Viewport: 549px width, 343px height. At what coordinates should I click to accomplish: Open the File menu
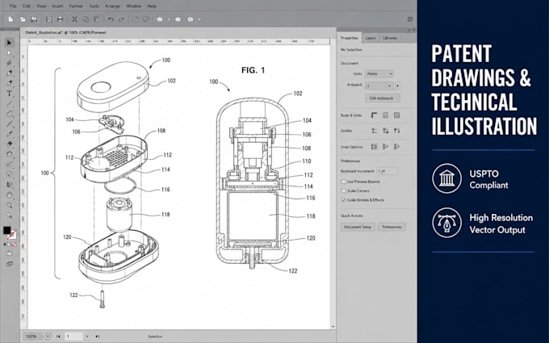[13, 6]
